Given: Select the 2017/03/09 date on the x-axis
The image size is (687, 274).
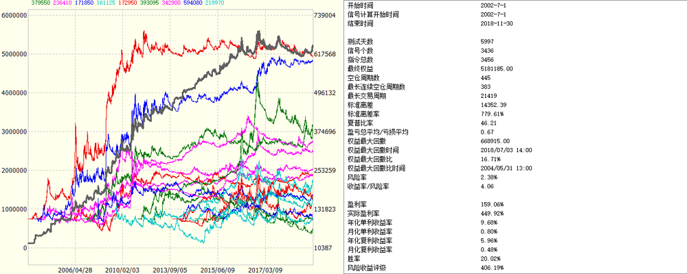Looking at the screenshot, I should (x=264, y=270).
